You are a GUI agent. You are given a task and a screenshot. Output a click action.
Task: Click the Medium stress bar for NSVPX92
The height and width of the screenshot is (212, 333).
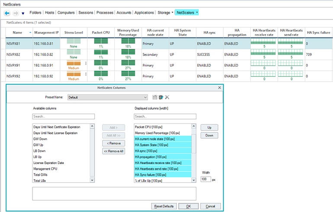pyautogui.click(x=74, y=73)
